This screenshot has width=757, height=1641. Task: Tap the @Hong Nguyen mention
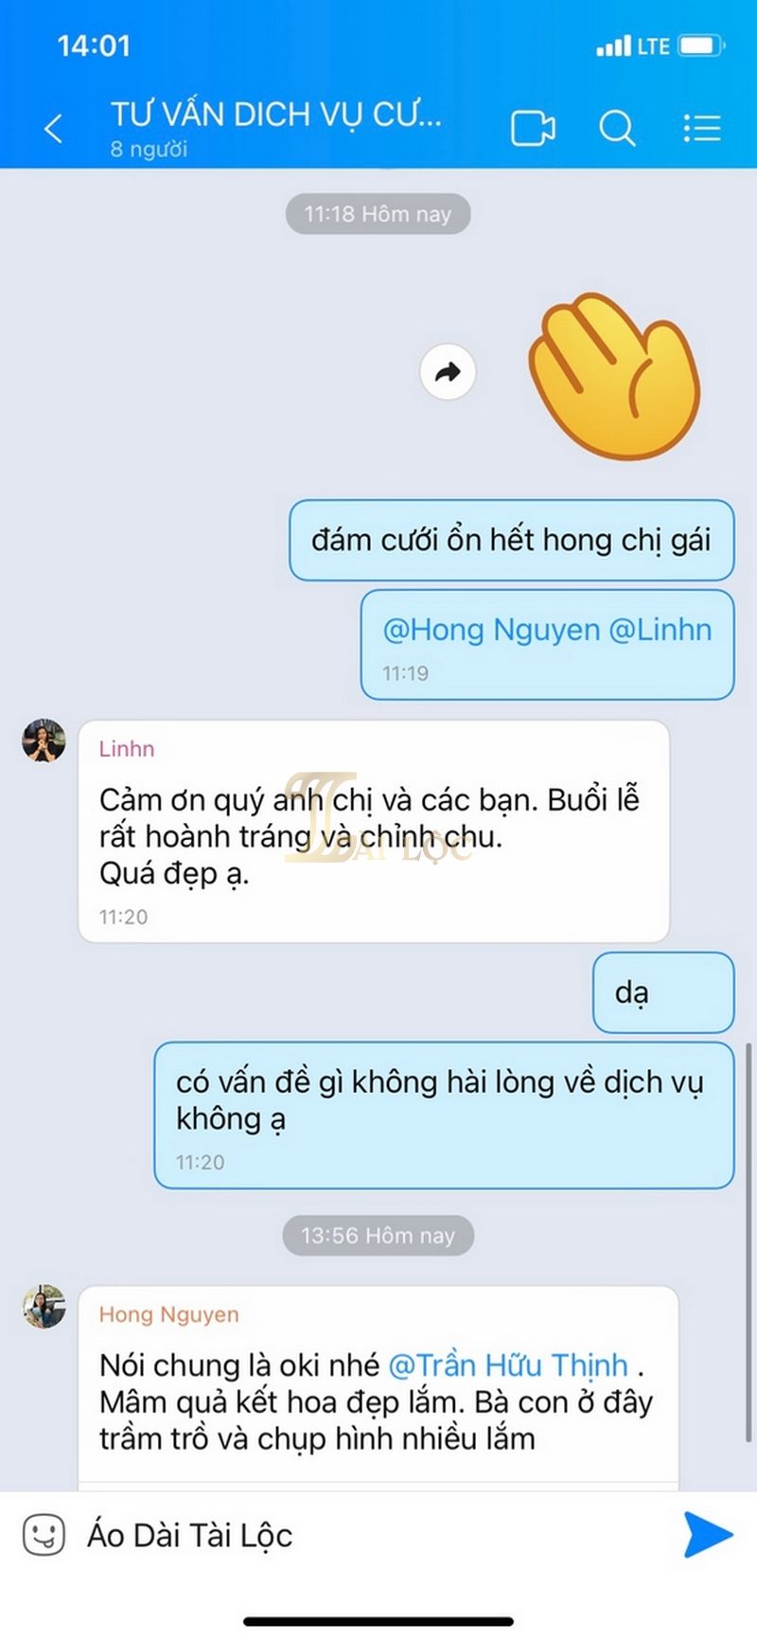click(x=491, y=630)
